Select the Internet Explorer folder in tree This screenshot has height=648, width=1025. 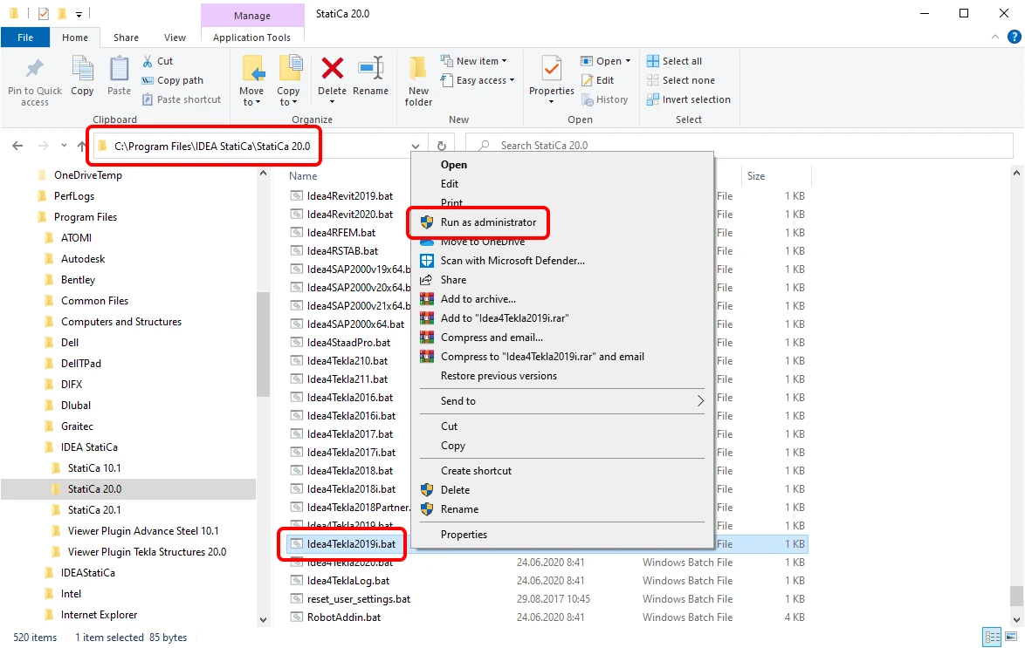(99, 615)
